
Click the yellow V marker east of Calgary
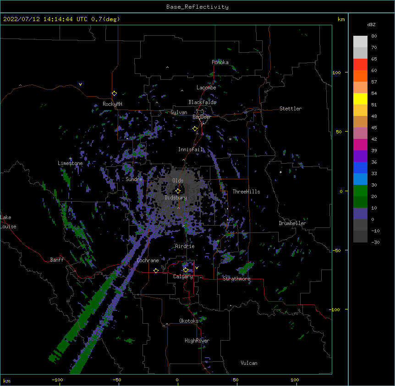(197, 268)
